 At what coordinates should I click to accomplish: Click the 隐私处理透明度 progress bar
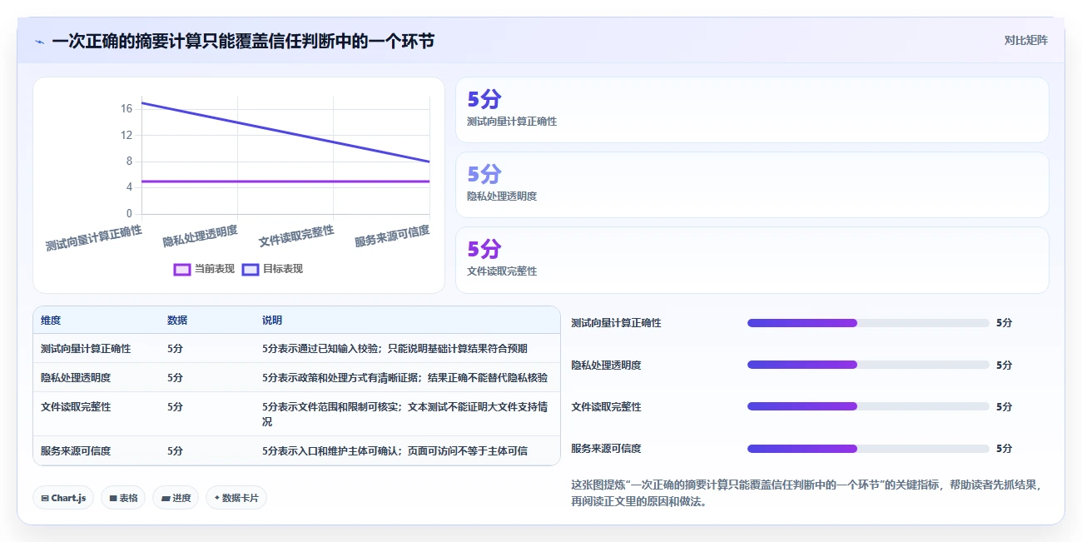click(x=868, y=365)
